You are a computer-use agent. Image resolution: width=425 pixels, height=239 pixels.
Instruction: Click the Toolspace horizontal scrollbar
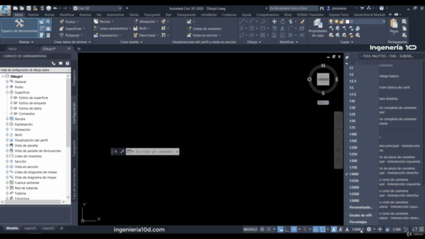pos(33,202)
